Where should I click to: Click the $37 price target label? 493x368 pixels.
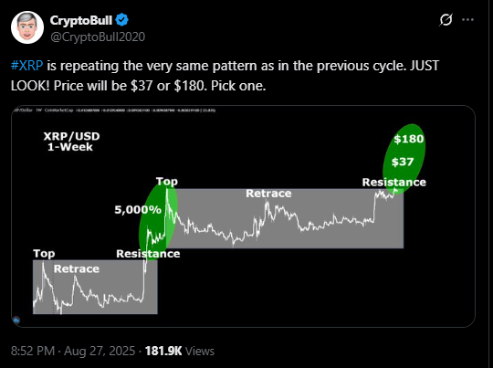tap(403, 162)
